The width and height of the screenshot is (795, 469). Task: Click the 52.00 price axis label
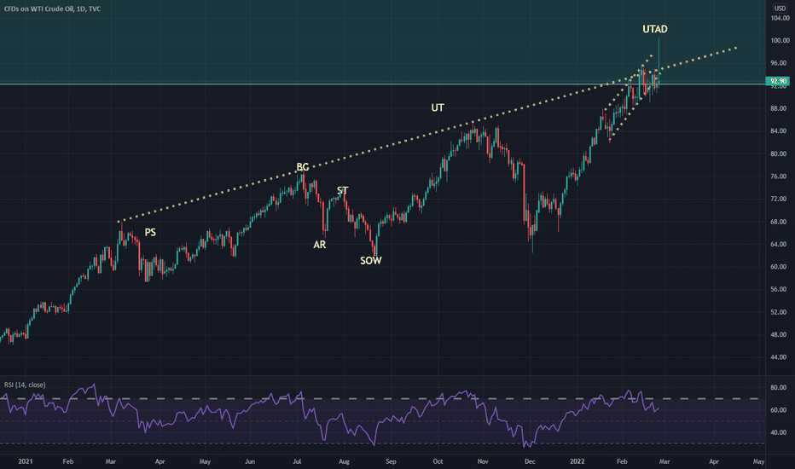[x=780, y=312]
